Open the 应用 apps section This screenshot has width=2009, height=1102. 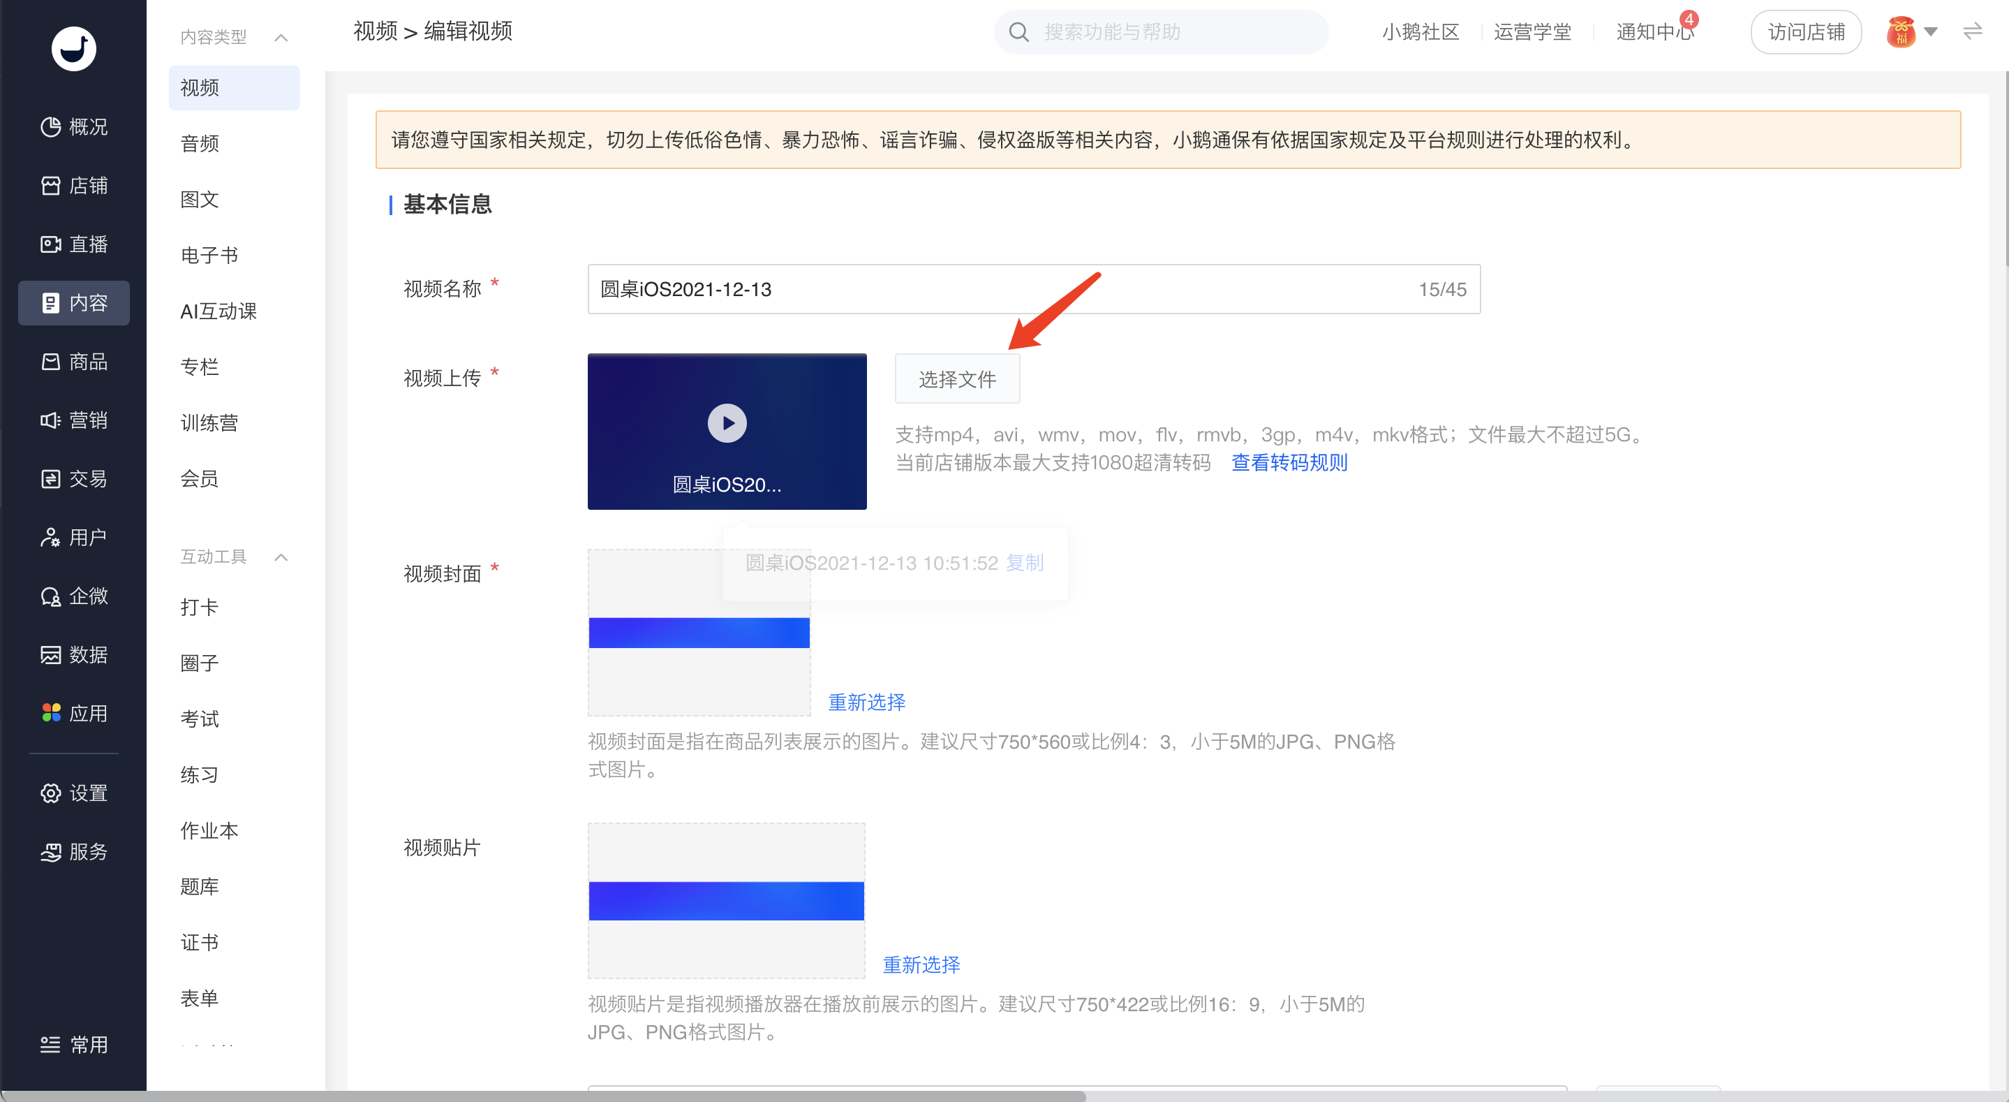74,712
